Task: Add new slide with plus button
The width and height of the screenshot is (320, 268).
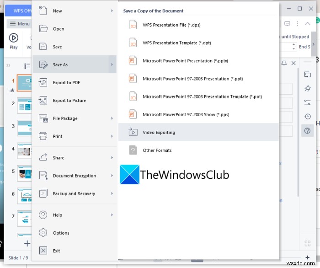Action: tap(27, 243)
